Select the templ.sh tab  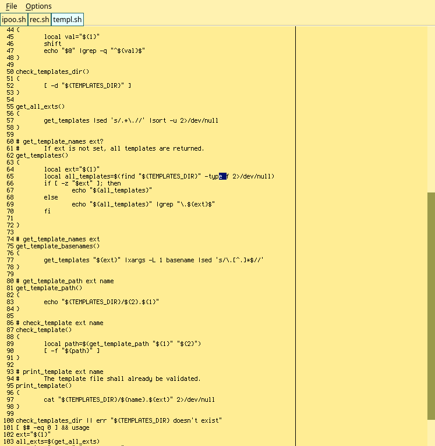pyautogui.click(x=68, y=20)
